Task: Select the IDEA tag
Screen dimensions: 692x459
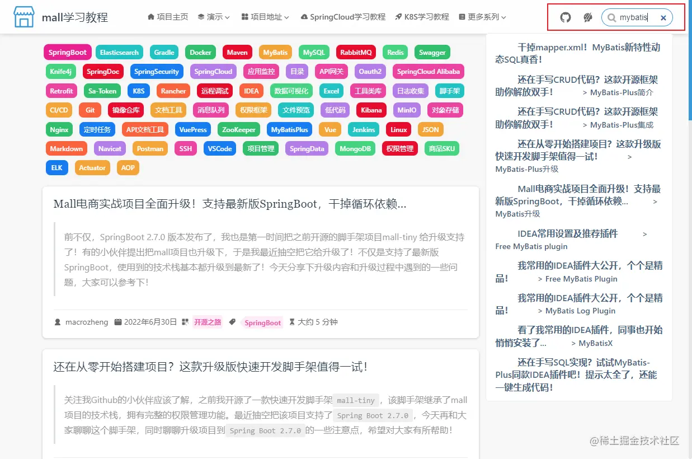Action: (x=252, y=91)
